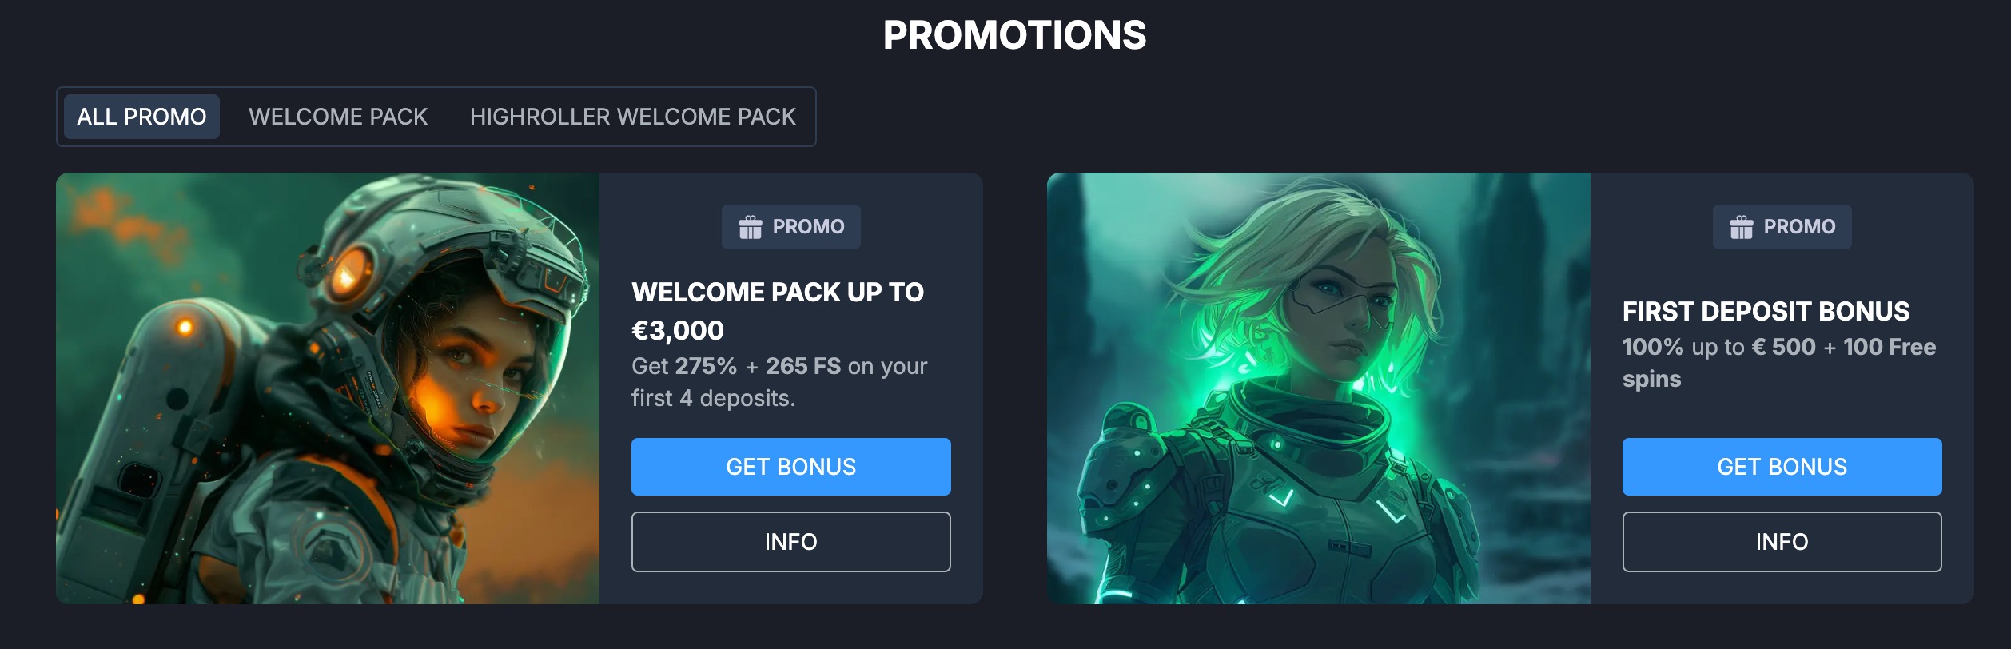This screenshot has height=649, width=2011.
Task: View INFO for First Deposit Bonus
Action: [1782, 542]
